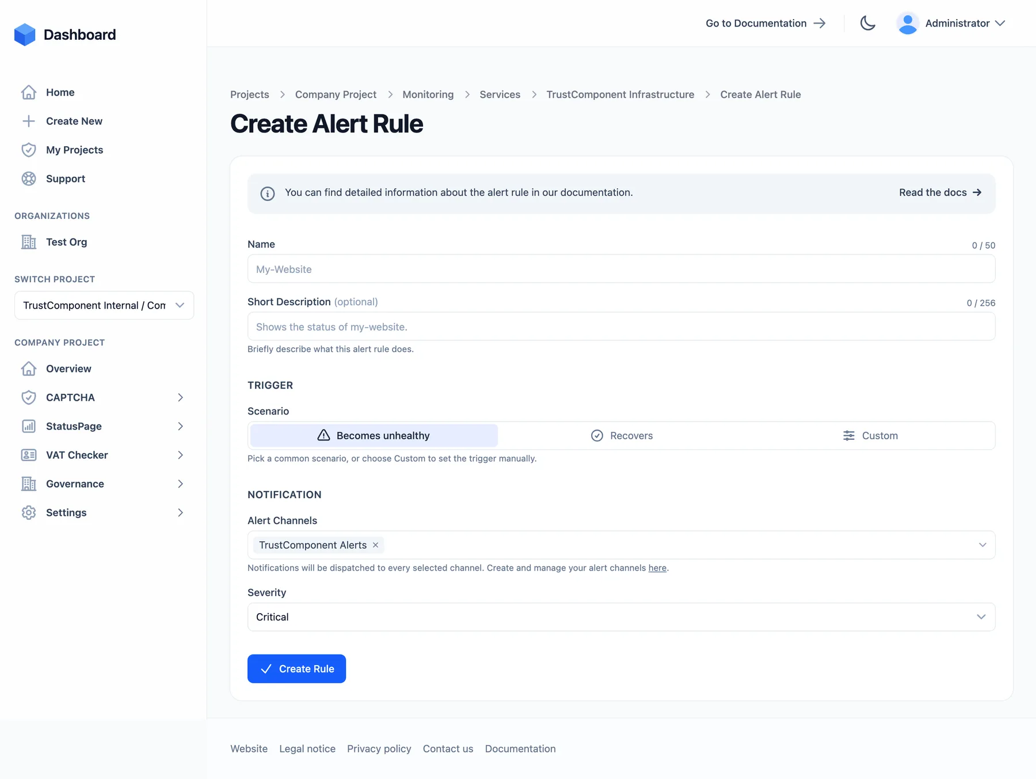Click the blue cube Dashboard logo

[x=25, y=35]
